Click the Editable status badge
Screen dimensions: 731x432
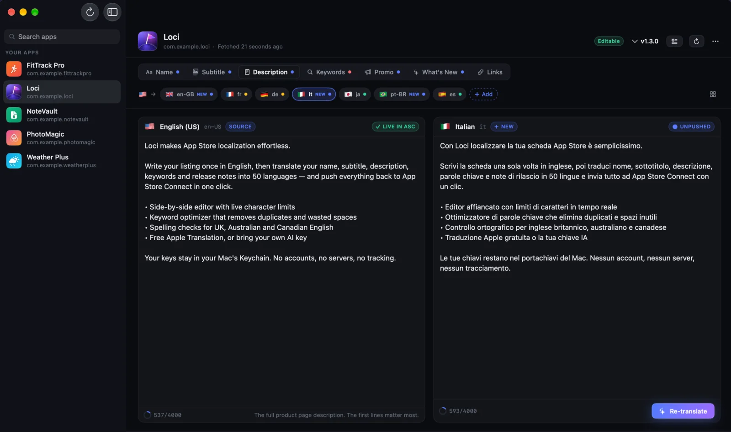609,41
